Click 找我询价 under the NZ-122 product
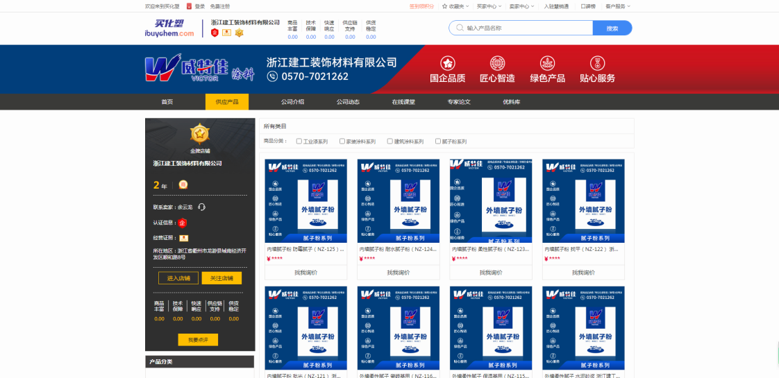Viewport: 779px width, 378px height. click(583, 273)
